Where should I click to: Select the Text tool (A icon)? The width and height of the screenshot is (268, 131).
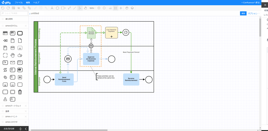(52, 8)
